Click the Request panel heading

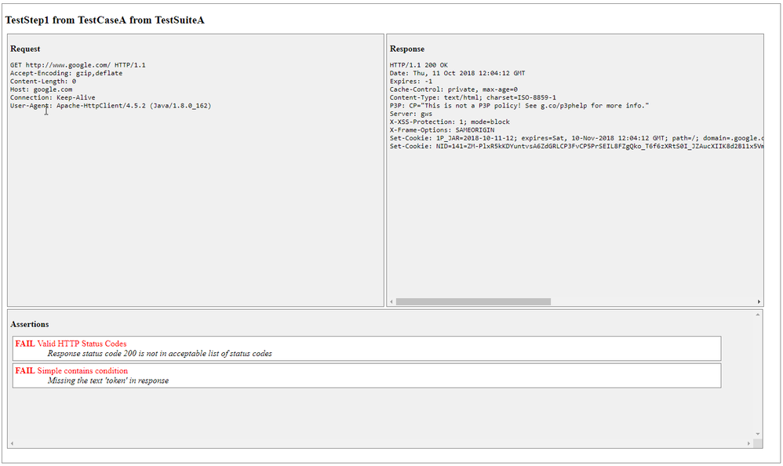[x=25, y=49]
